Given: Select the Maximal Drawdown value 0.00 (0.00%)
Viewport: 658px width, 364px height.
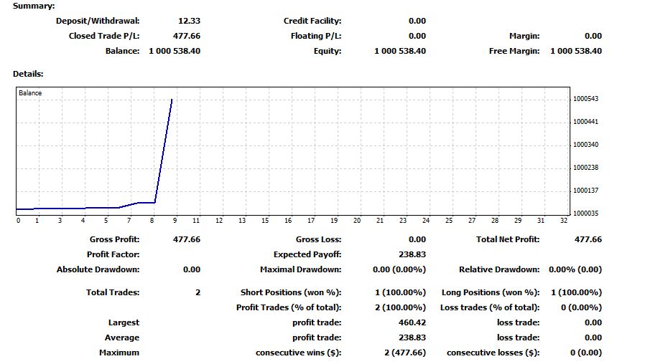Looking at the screenshot, I should tap(399, 269).
